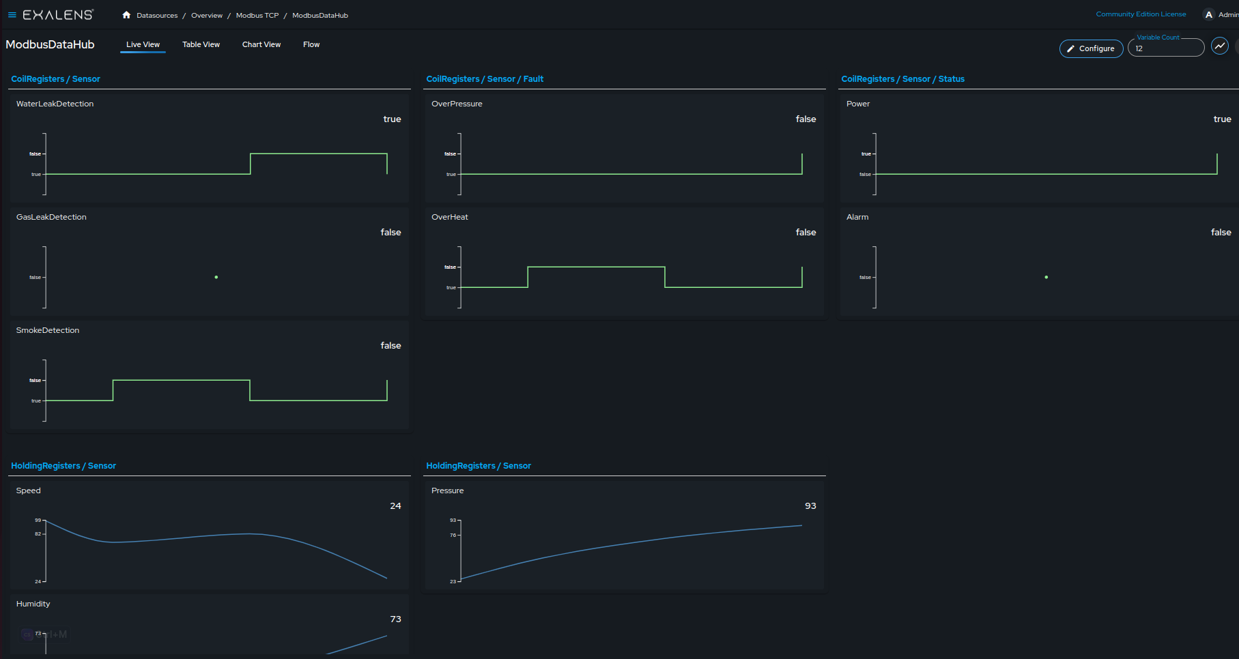This screenshot has height=659, width=1239.
Task: Click the Admin user name
Action: (x=1228, y=14)
